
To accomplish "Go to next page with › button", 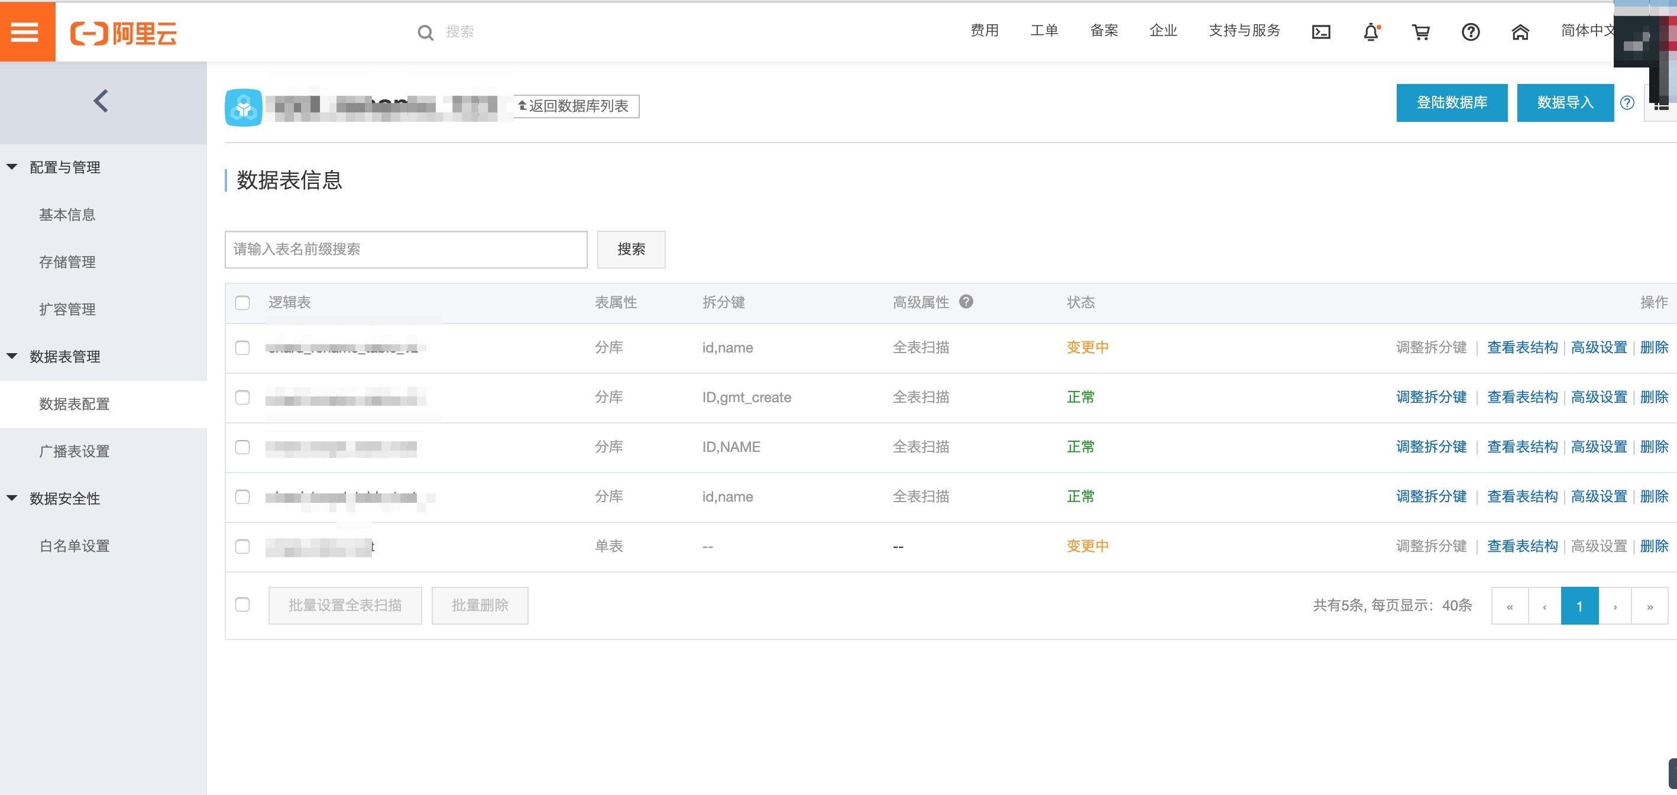I will click(1614, 606).
